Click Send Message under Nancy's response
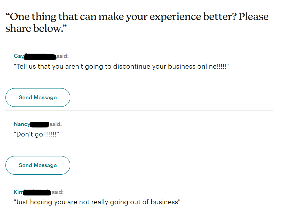The image size is (288, 221). click(38, 165)
